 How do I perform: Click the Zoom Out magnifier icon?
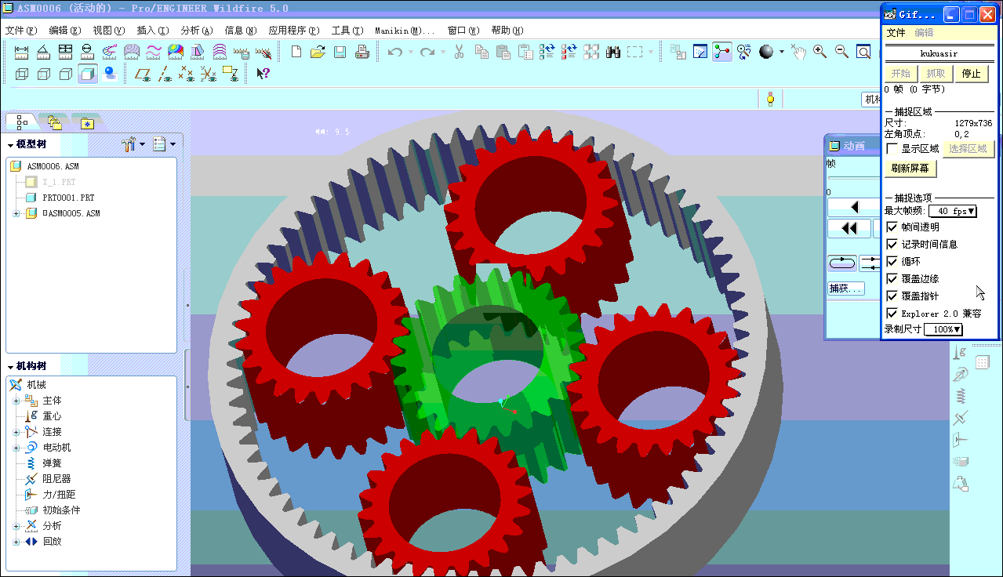coord(841,52)
